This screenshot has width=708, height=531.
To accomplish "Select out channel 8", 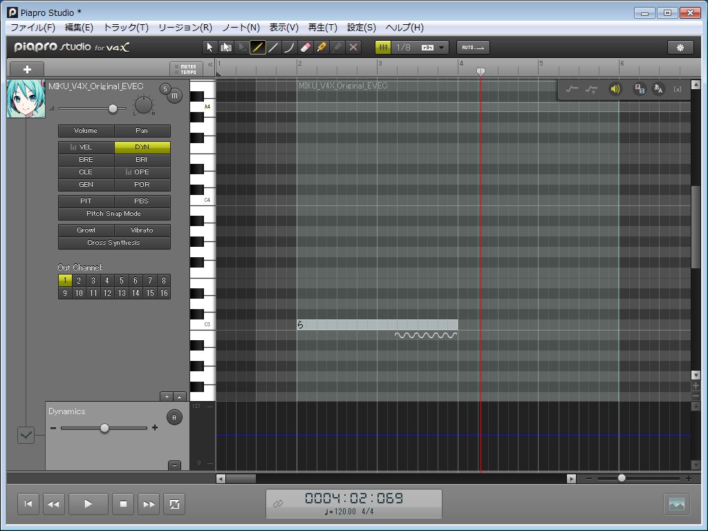I will pyautogui.click(x=164, y=281).
